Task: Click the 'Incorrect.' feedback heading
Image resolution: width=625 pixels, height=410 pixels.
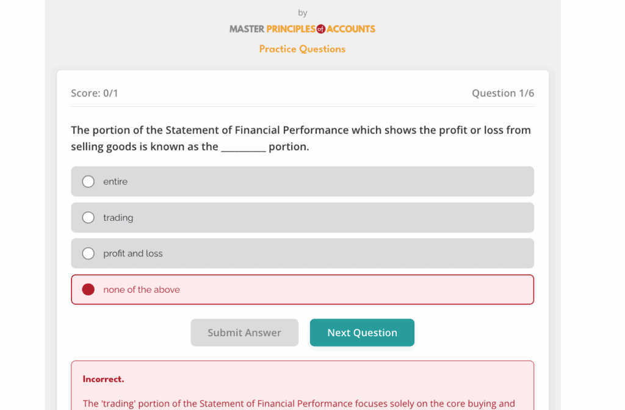Action: pyautogui.click(x=103, y=379)
